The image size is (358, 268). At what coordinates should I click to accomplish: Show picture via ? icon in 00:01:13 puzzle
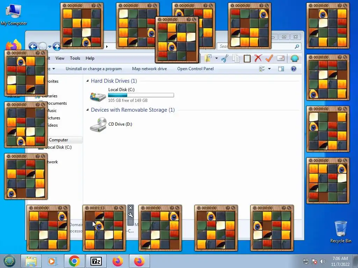tap(116, 208)
